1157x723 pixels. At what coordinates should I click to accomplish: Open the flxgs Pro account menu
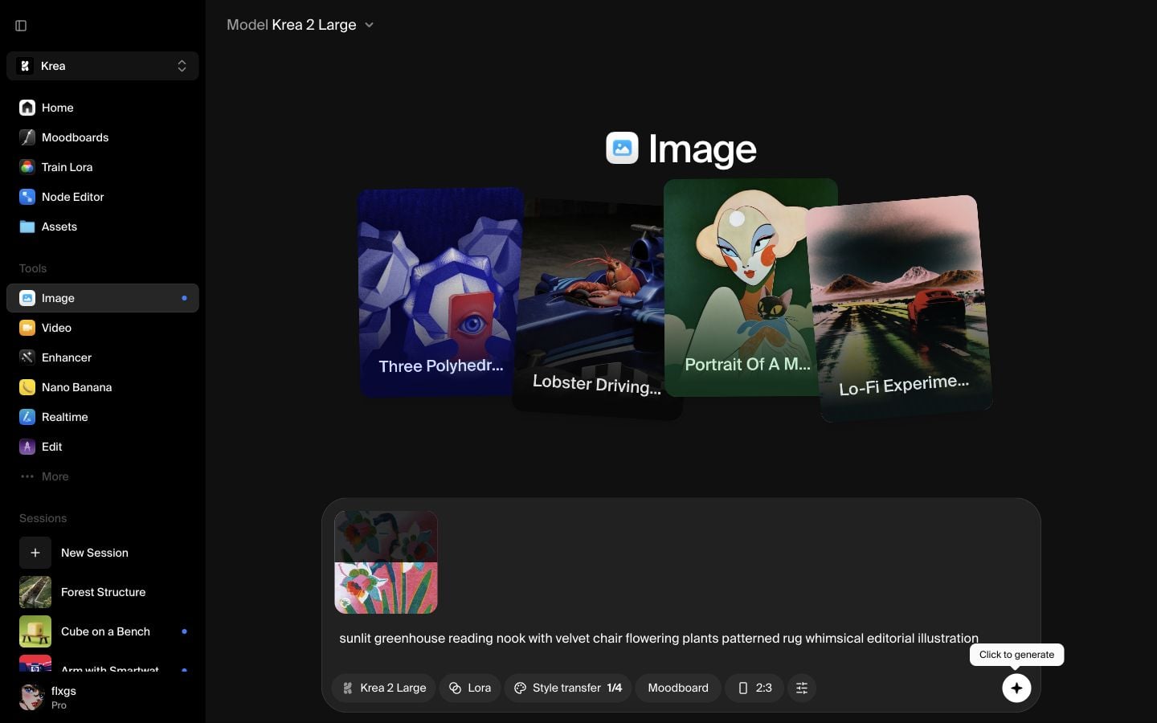(103, 696)
